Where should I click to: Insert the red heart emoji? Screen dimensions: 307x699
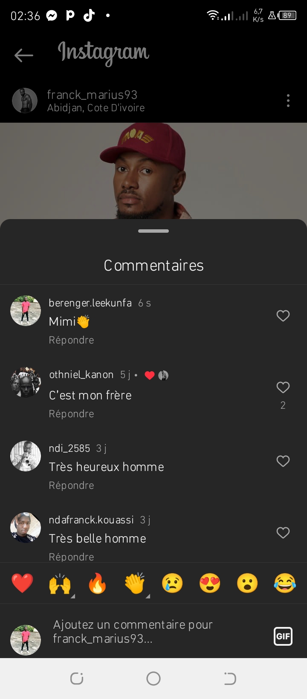22,583
